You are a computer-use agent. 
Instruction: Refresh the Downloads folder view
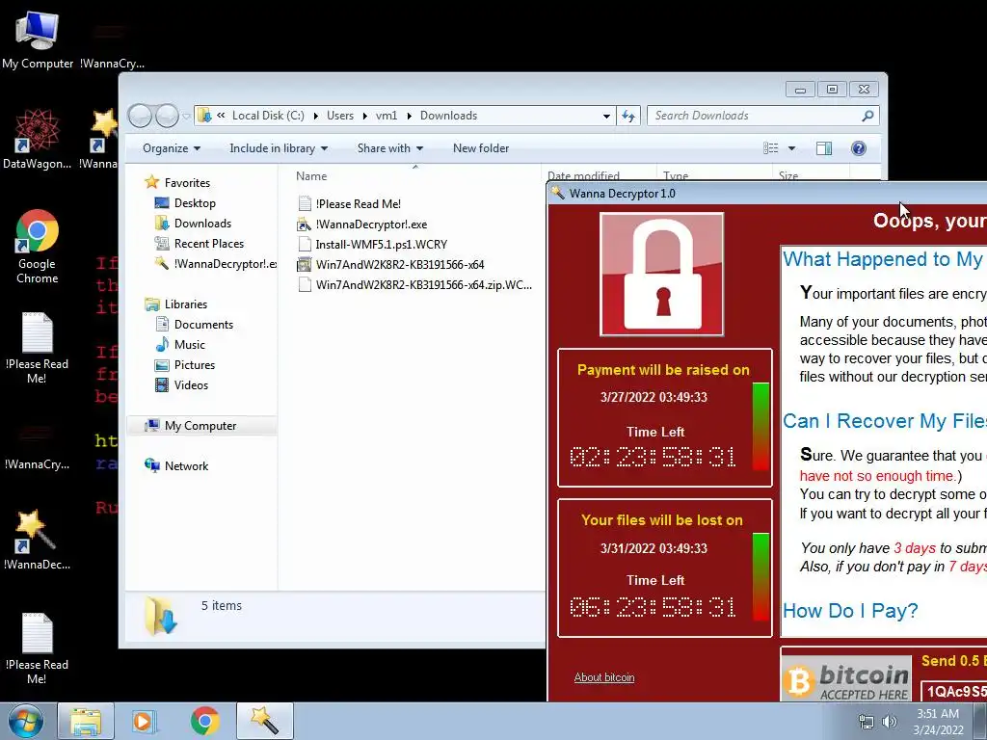pyautogui.click(x=628, y=116)
